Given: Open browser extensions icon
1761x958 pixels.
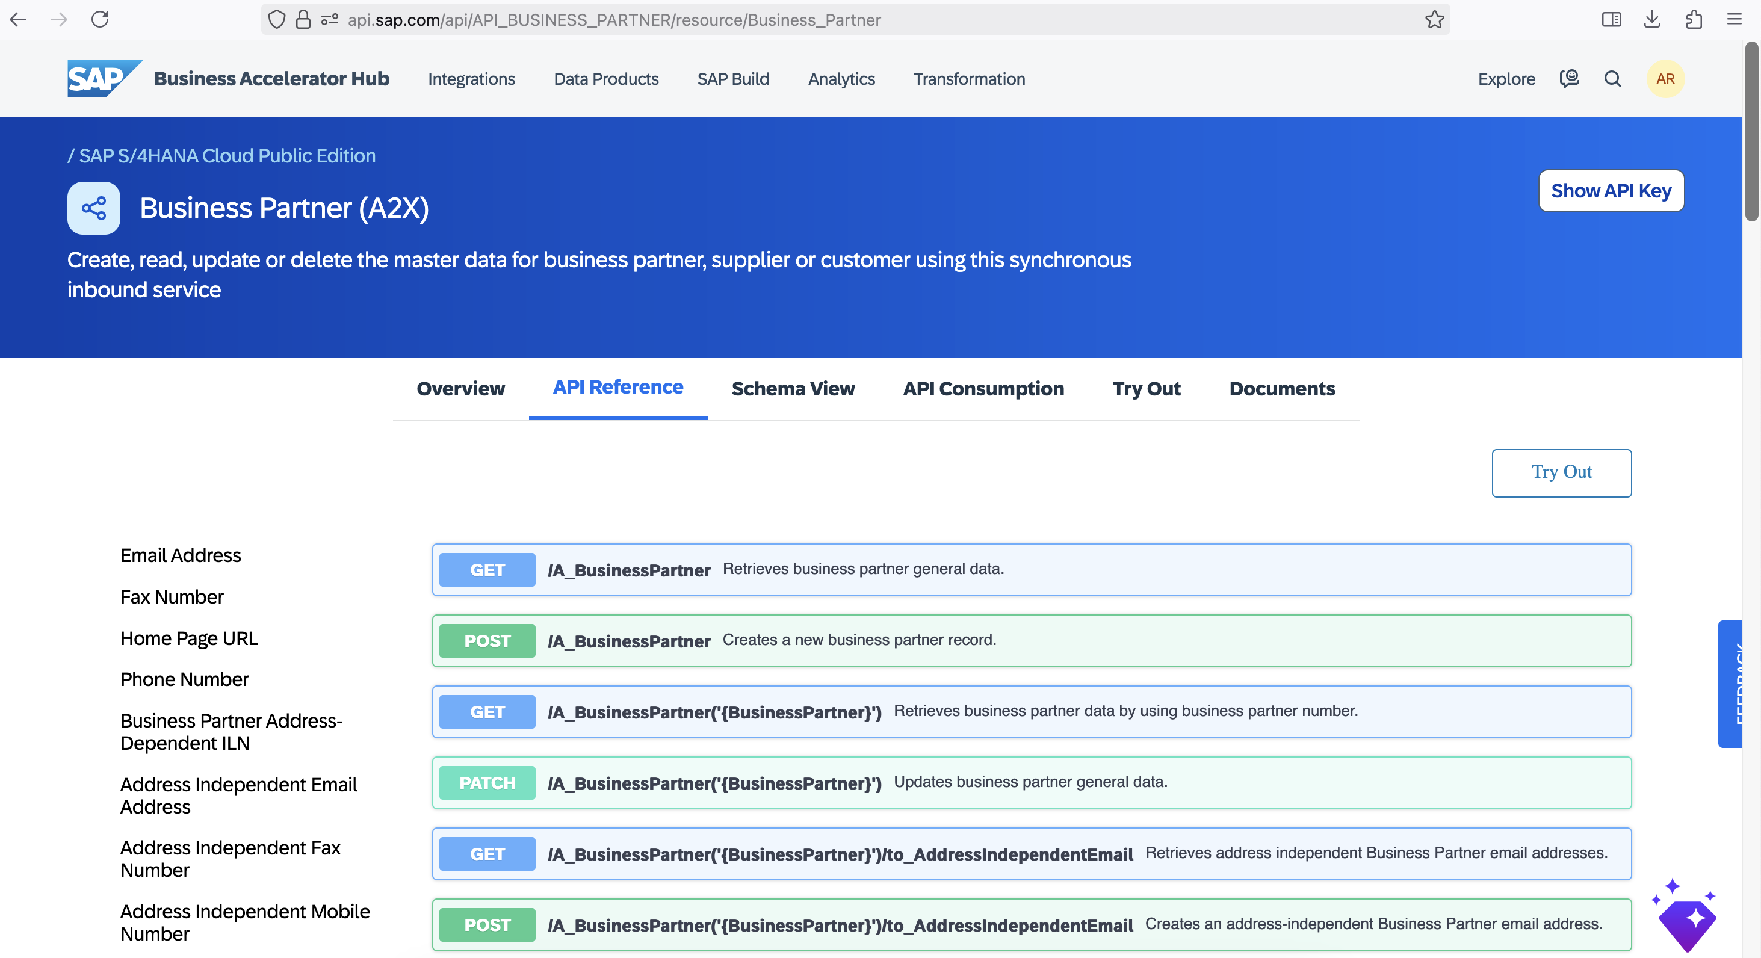Looking at the screenshot, I should tap(1694, 20).
